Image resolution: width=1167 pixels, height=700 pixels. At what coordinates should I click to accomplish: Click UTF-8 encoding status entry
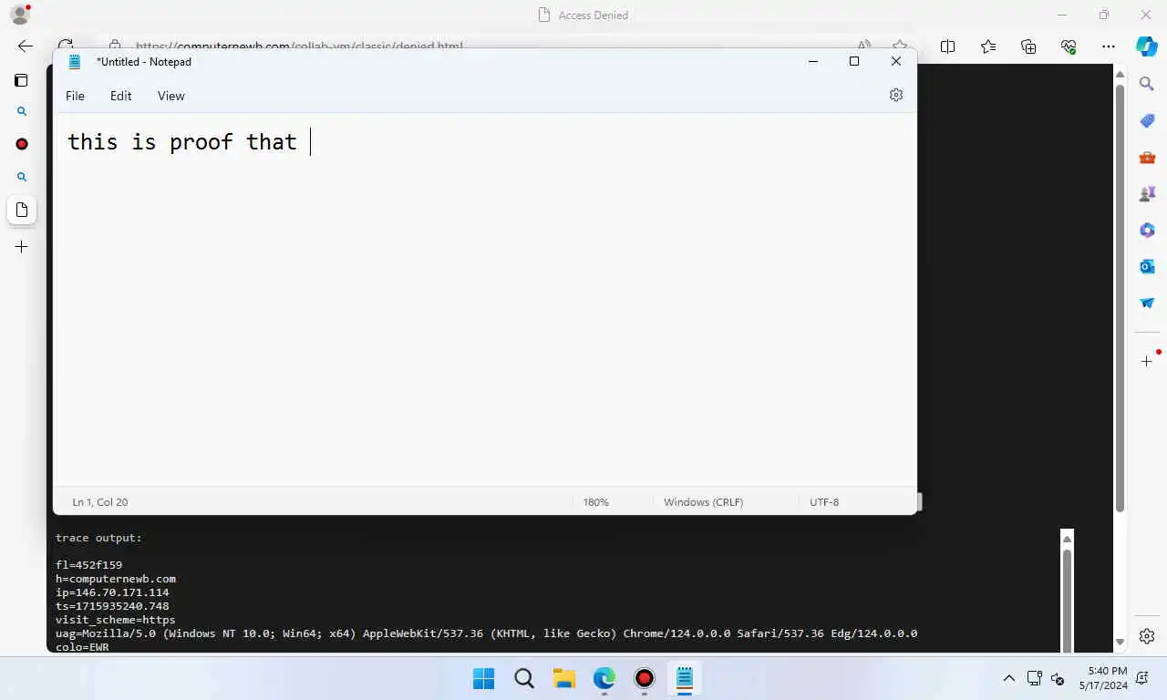pos(824,502)
